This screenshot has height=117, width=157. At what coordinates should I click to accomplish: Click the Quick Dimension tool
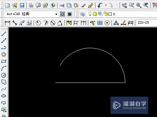click(69, 23)
